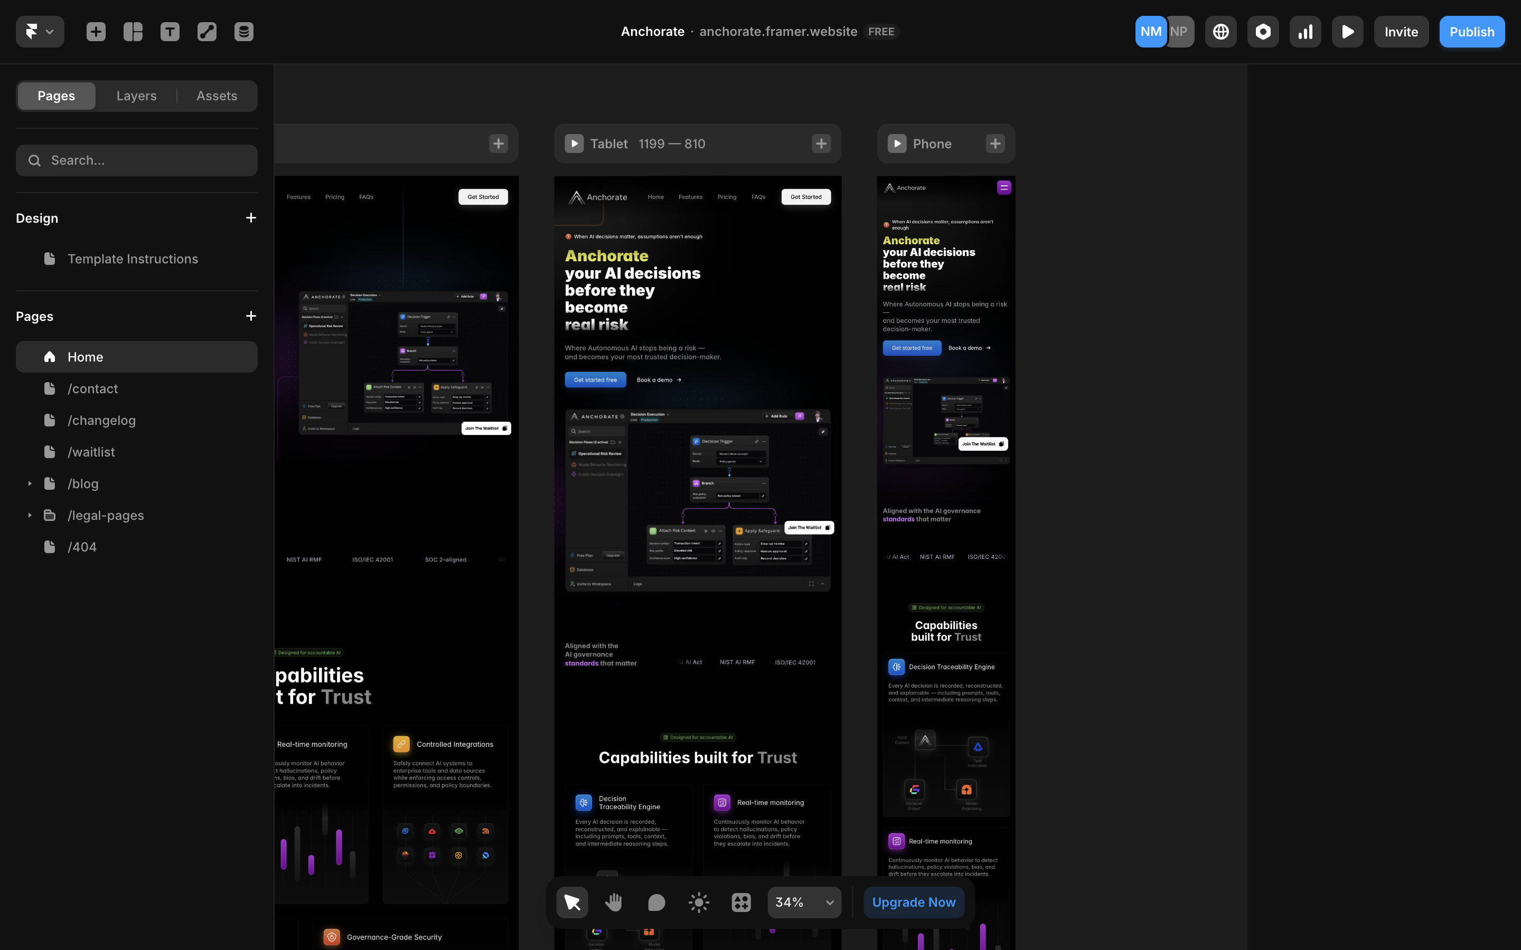Switch to the Layers tab
The image size is (1521, 950).
tap(136, 96)
